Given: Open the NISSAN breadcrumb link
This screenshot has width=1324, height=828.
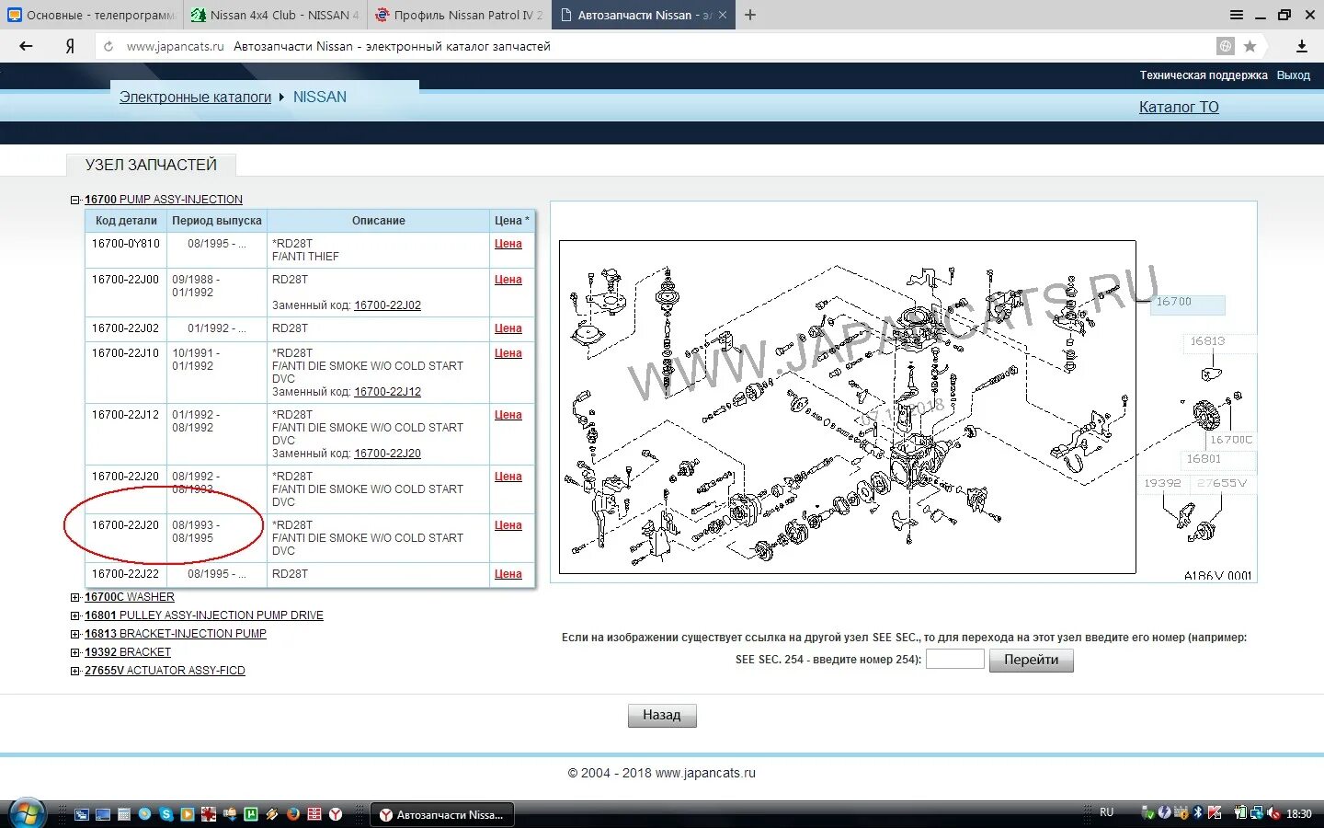Looking at the screenshot, I should point(320,97).
